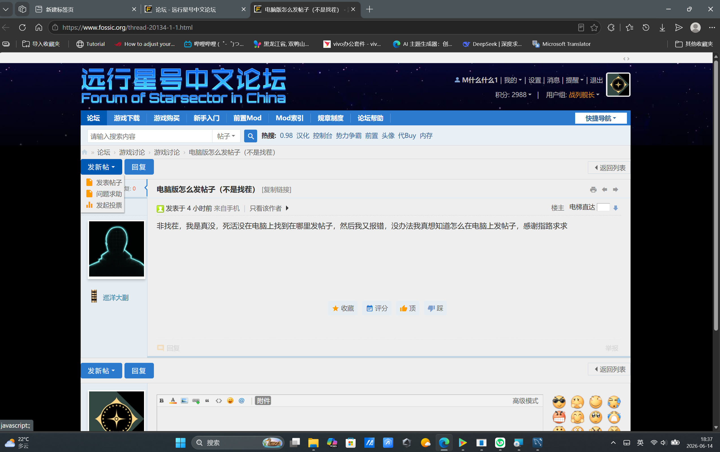
Task: Click the printer icon next to thread title
Action: pos(593,190)
